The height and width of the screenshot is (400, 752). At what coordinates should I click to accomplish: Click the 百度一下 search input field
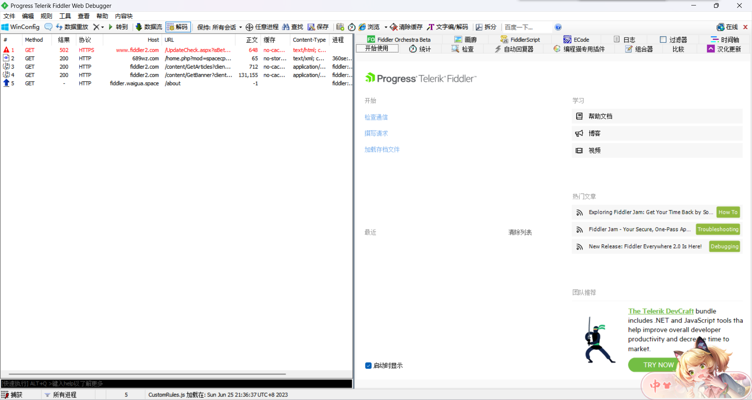click(527, 27)
